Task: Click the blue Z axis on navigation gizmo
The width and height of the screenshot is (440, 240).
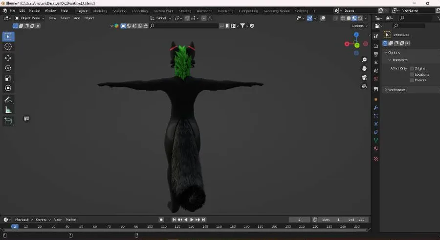Action: point(356,35)
